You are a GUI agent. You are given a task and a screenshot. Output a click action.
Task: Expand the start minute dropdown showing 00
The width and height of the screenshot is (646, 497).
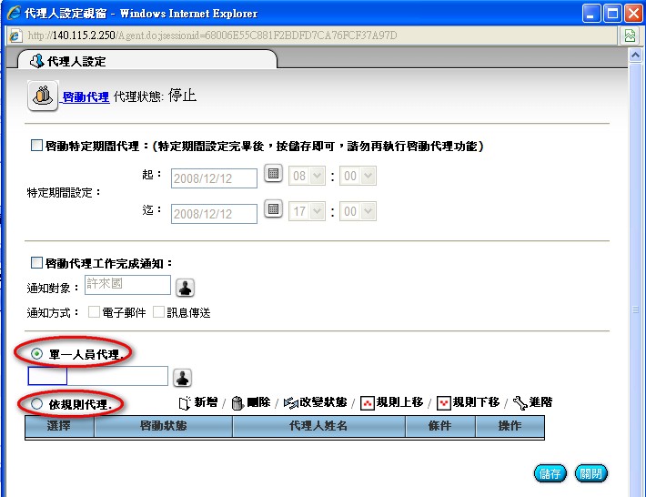[x=358, y=177]
